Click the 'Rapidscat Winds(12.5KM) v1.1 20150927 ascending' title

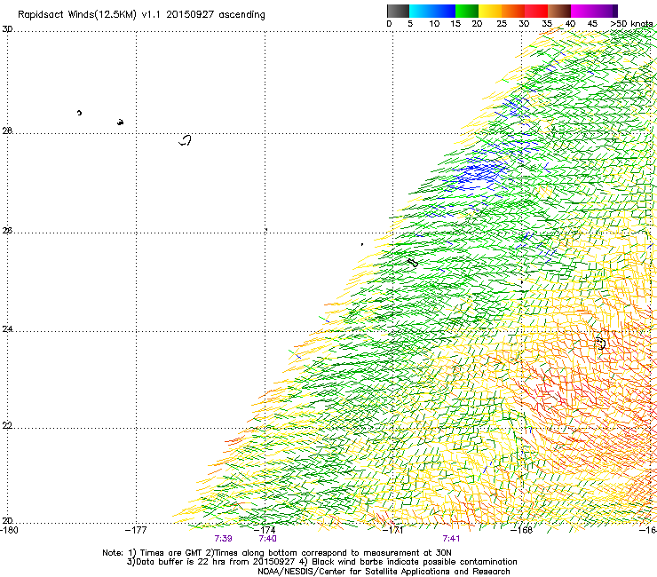pos(141,15)
